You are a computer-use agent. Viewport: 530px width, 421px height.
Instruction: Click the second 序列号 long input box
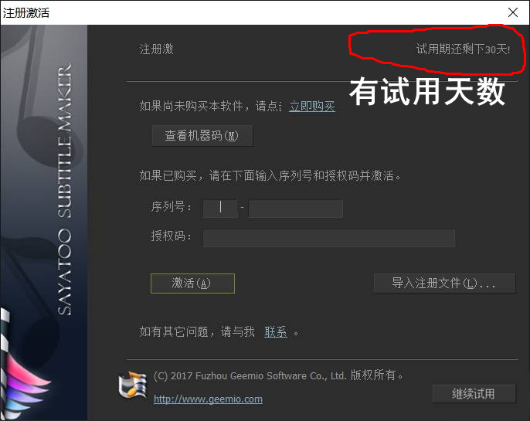pyautogui.click(x=296, y=209)
